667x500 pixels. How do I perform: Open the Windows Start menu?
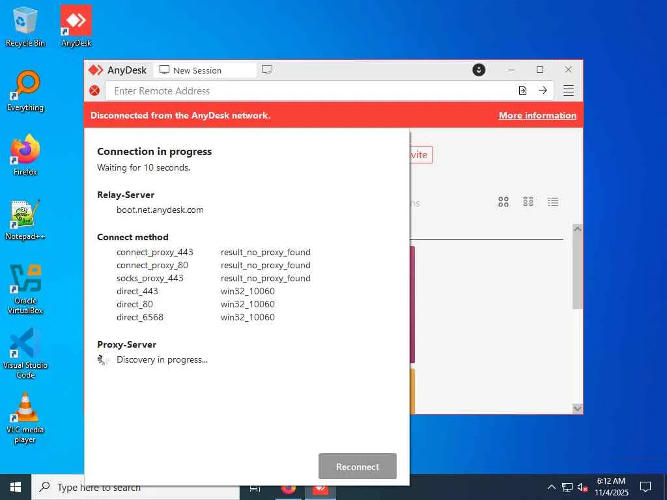coord(16,487)
